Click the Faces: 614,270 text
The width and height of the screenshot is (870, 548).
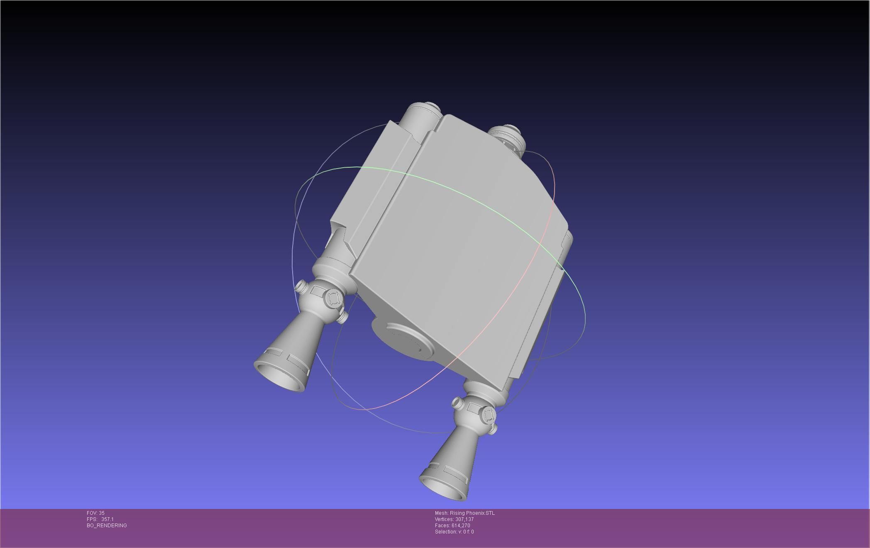click(x=452, y=526)
